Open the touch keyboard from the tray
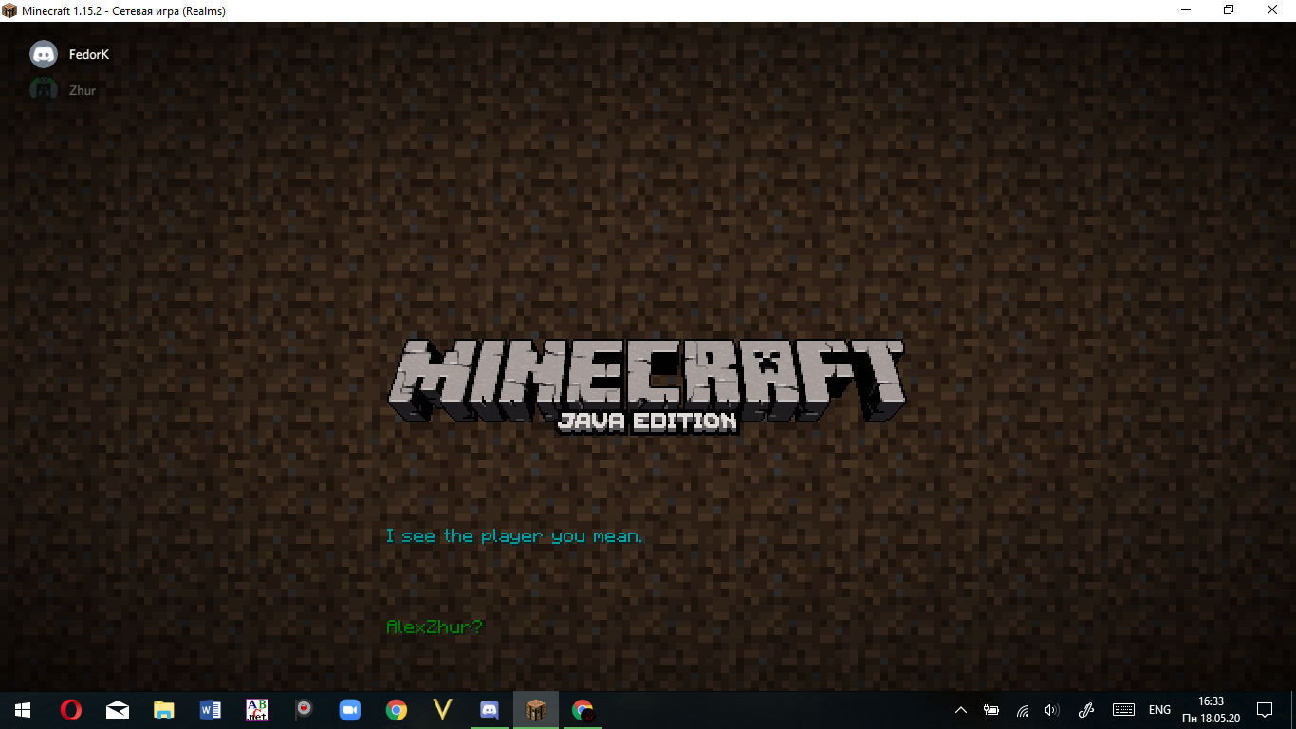This screenshot has height=729, width=1296. (x=1124, y=710)
